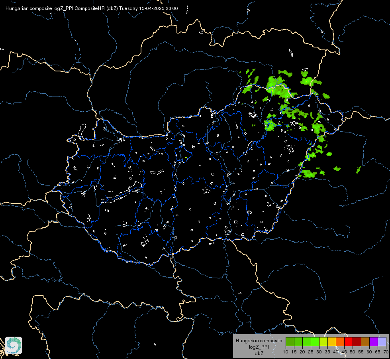Click the radar map title text
Viewport: 390px width, 359px height.
(x=92, y=8)
